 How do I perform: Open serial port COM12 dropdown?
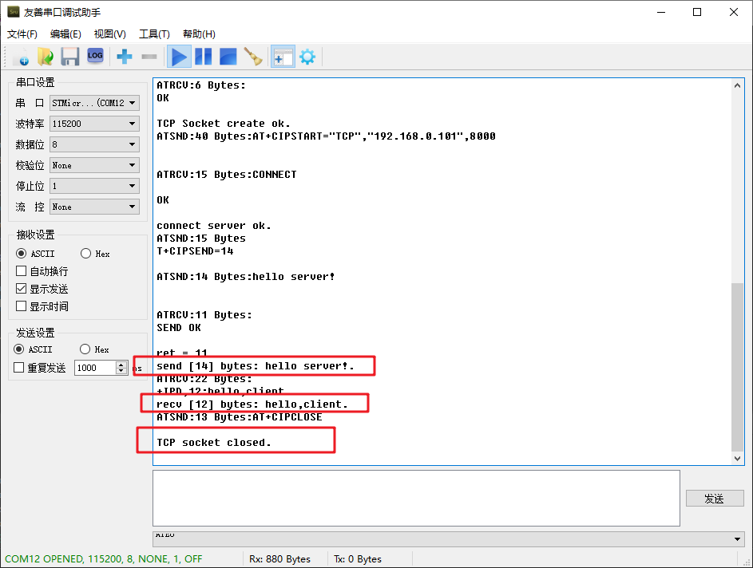(x=94, y=103)
